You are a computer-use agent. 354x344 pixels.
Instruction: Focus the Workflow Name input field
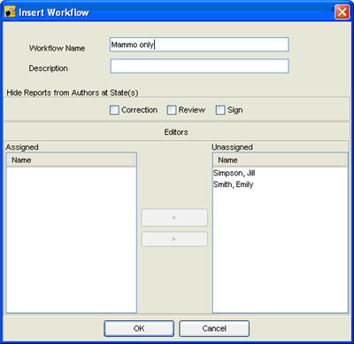pyautogui.click(x=199, y=44)
